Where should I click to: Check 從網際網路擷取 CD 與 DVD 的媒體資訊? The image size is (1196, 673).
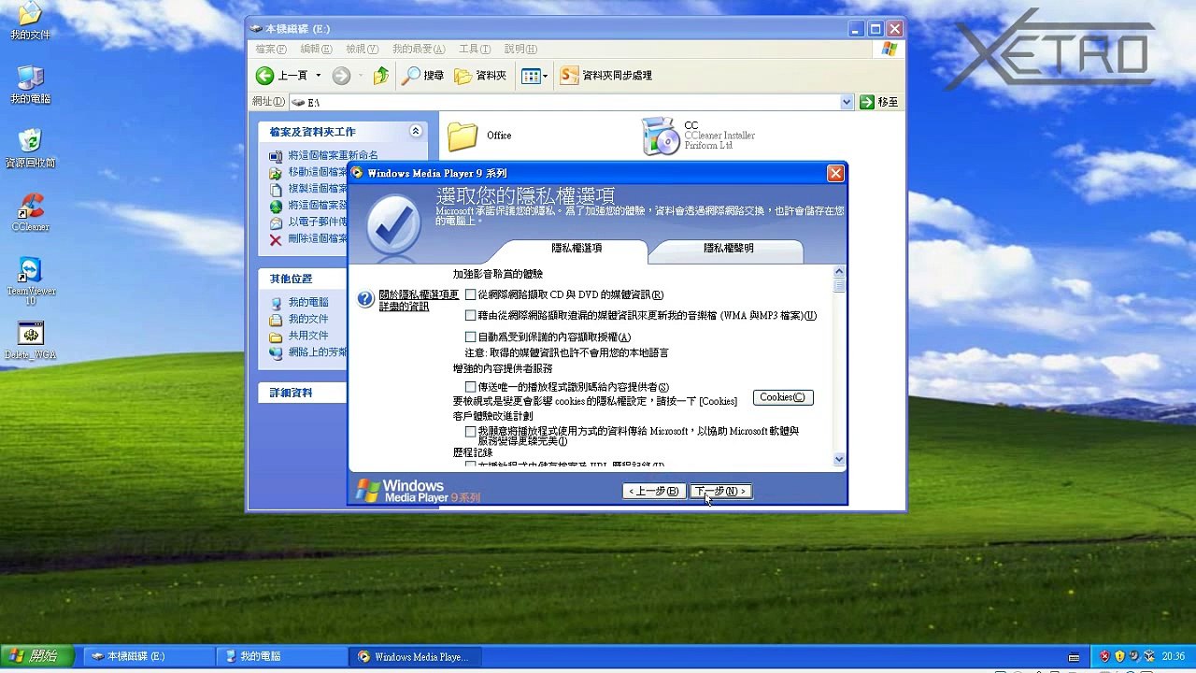click(471, 294)
